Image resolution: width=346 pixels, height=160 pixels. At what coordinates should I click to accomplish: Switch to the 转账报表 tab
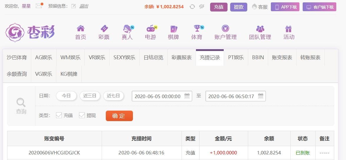click(x=310, y=57)
